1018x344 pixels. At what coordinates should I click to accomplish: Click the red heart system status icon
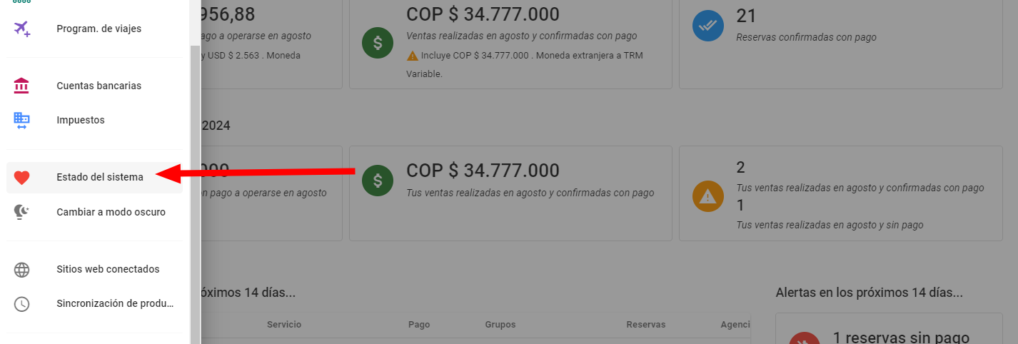[x=21, y=177]
